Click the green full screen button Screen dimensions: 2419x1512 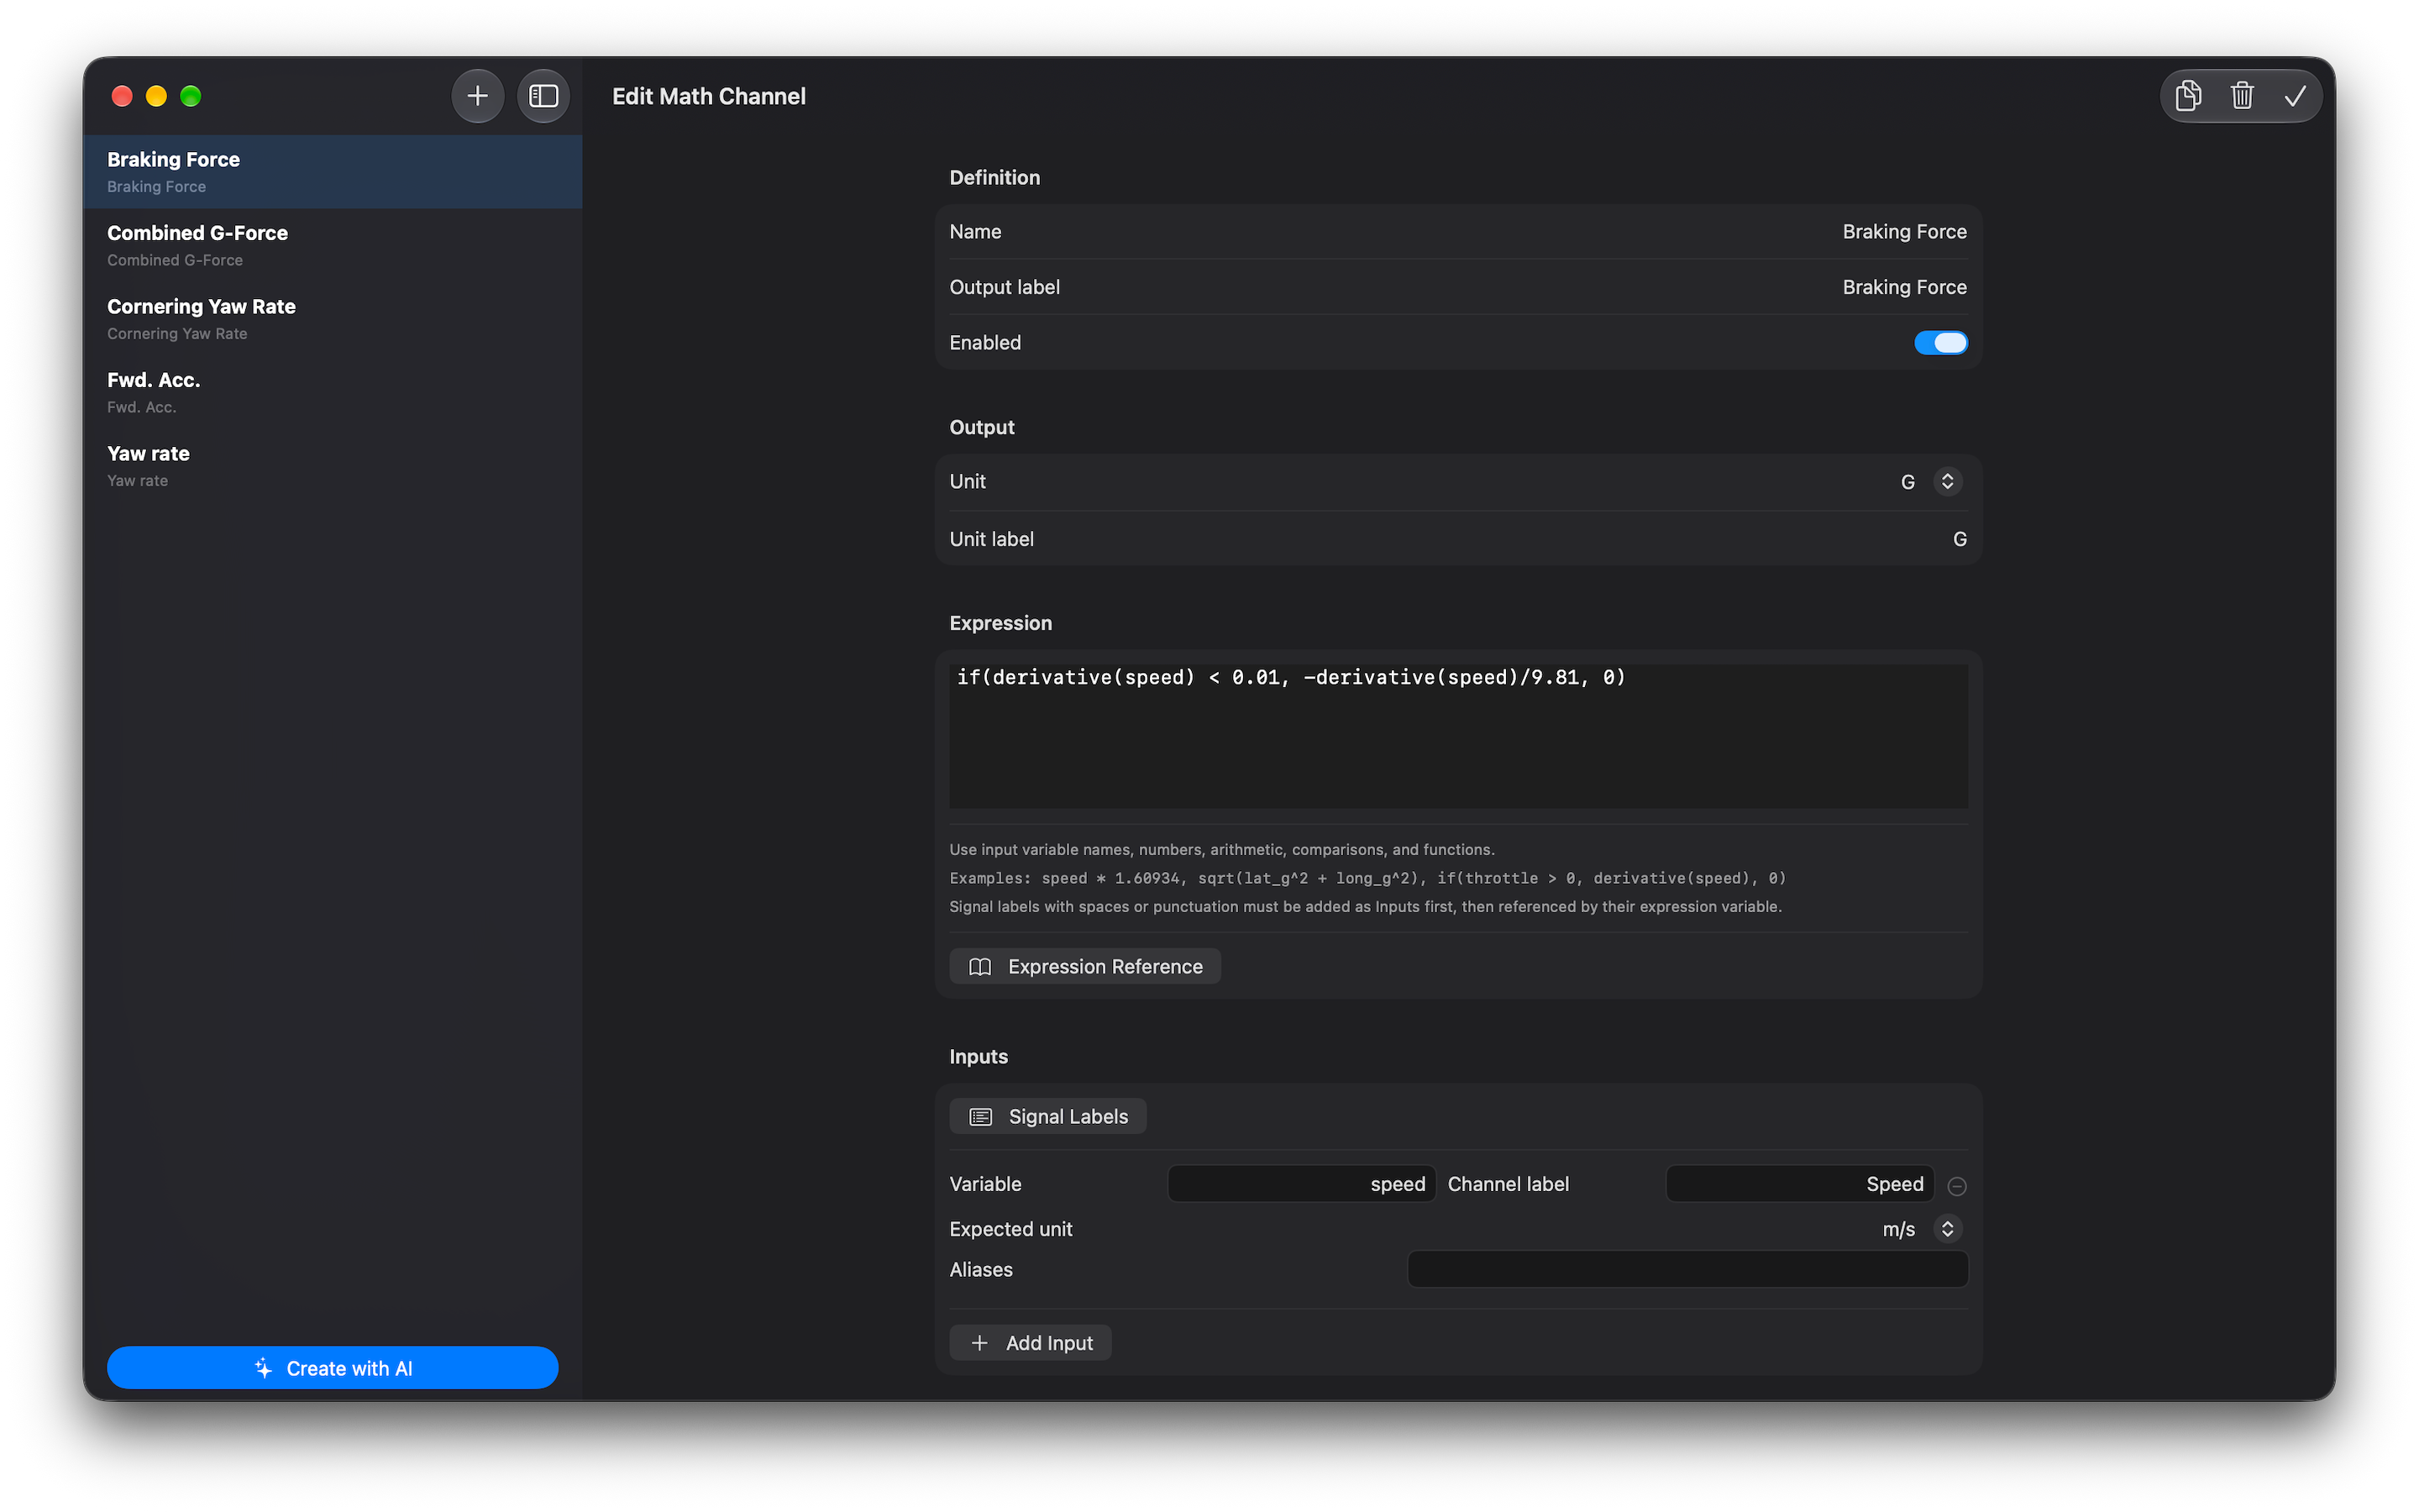pyautogui.click(x=191, y=96)
